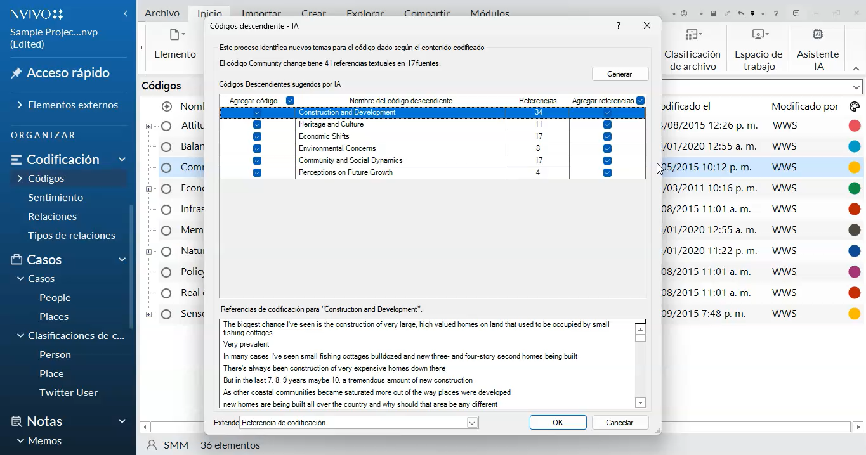Click the save disk icon

(x=714, y=13)
